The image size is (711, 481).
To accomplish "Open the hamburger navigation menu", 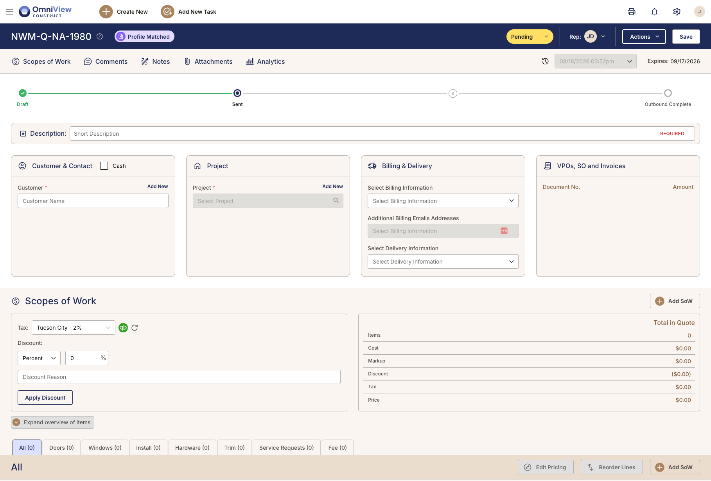I will click(9, 12).
